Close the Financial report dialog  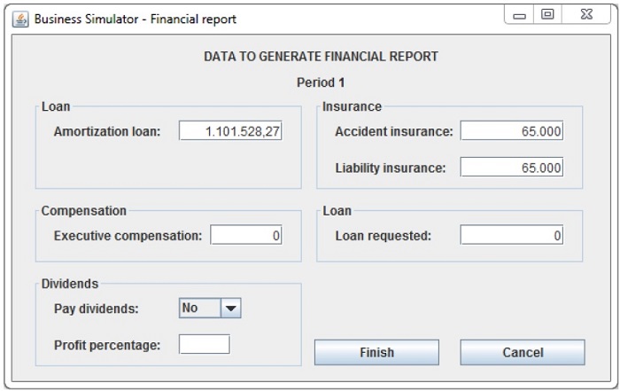585,17
